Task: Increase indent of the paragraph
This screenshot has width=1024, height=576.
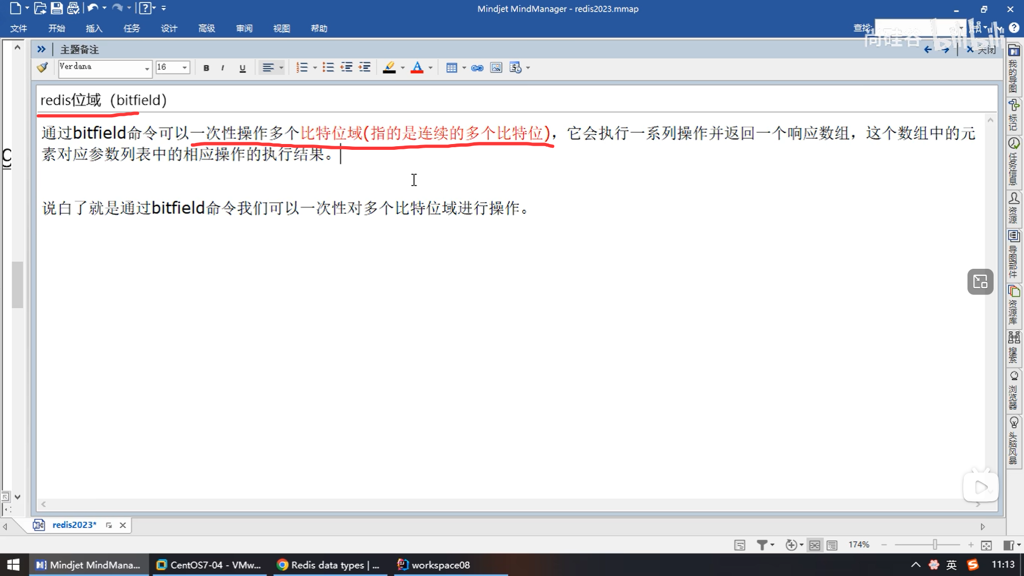Action: point(365,68)
